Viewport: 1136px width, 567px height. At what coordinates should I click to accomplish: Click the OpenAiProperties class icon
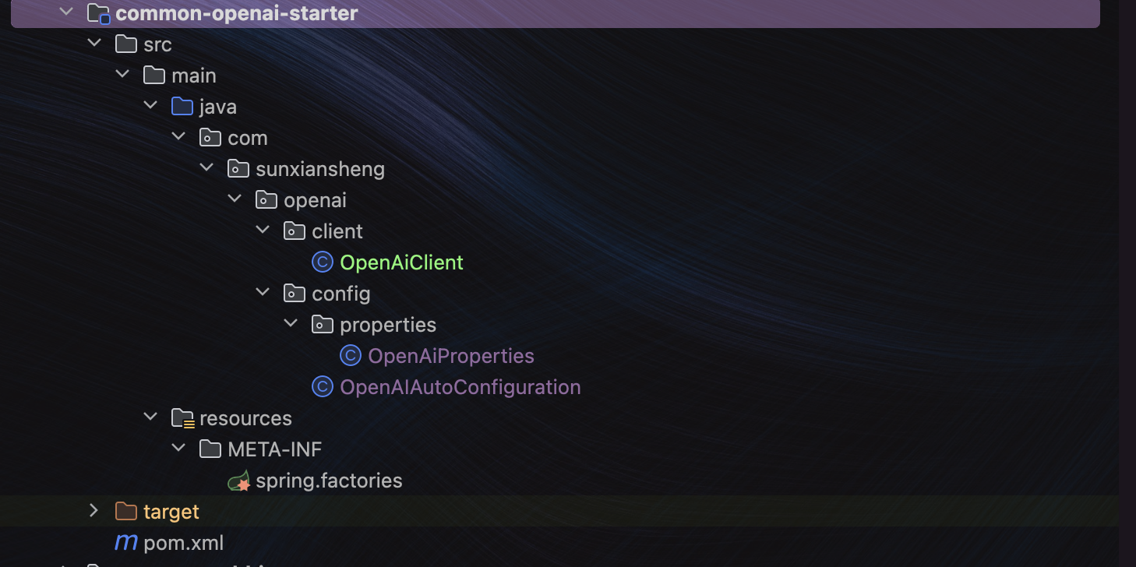(351, 356)
